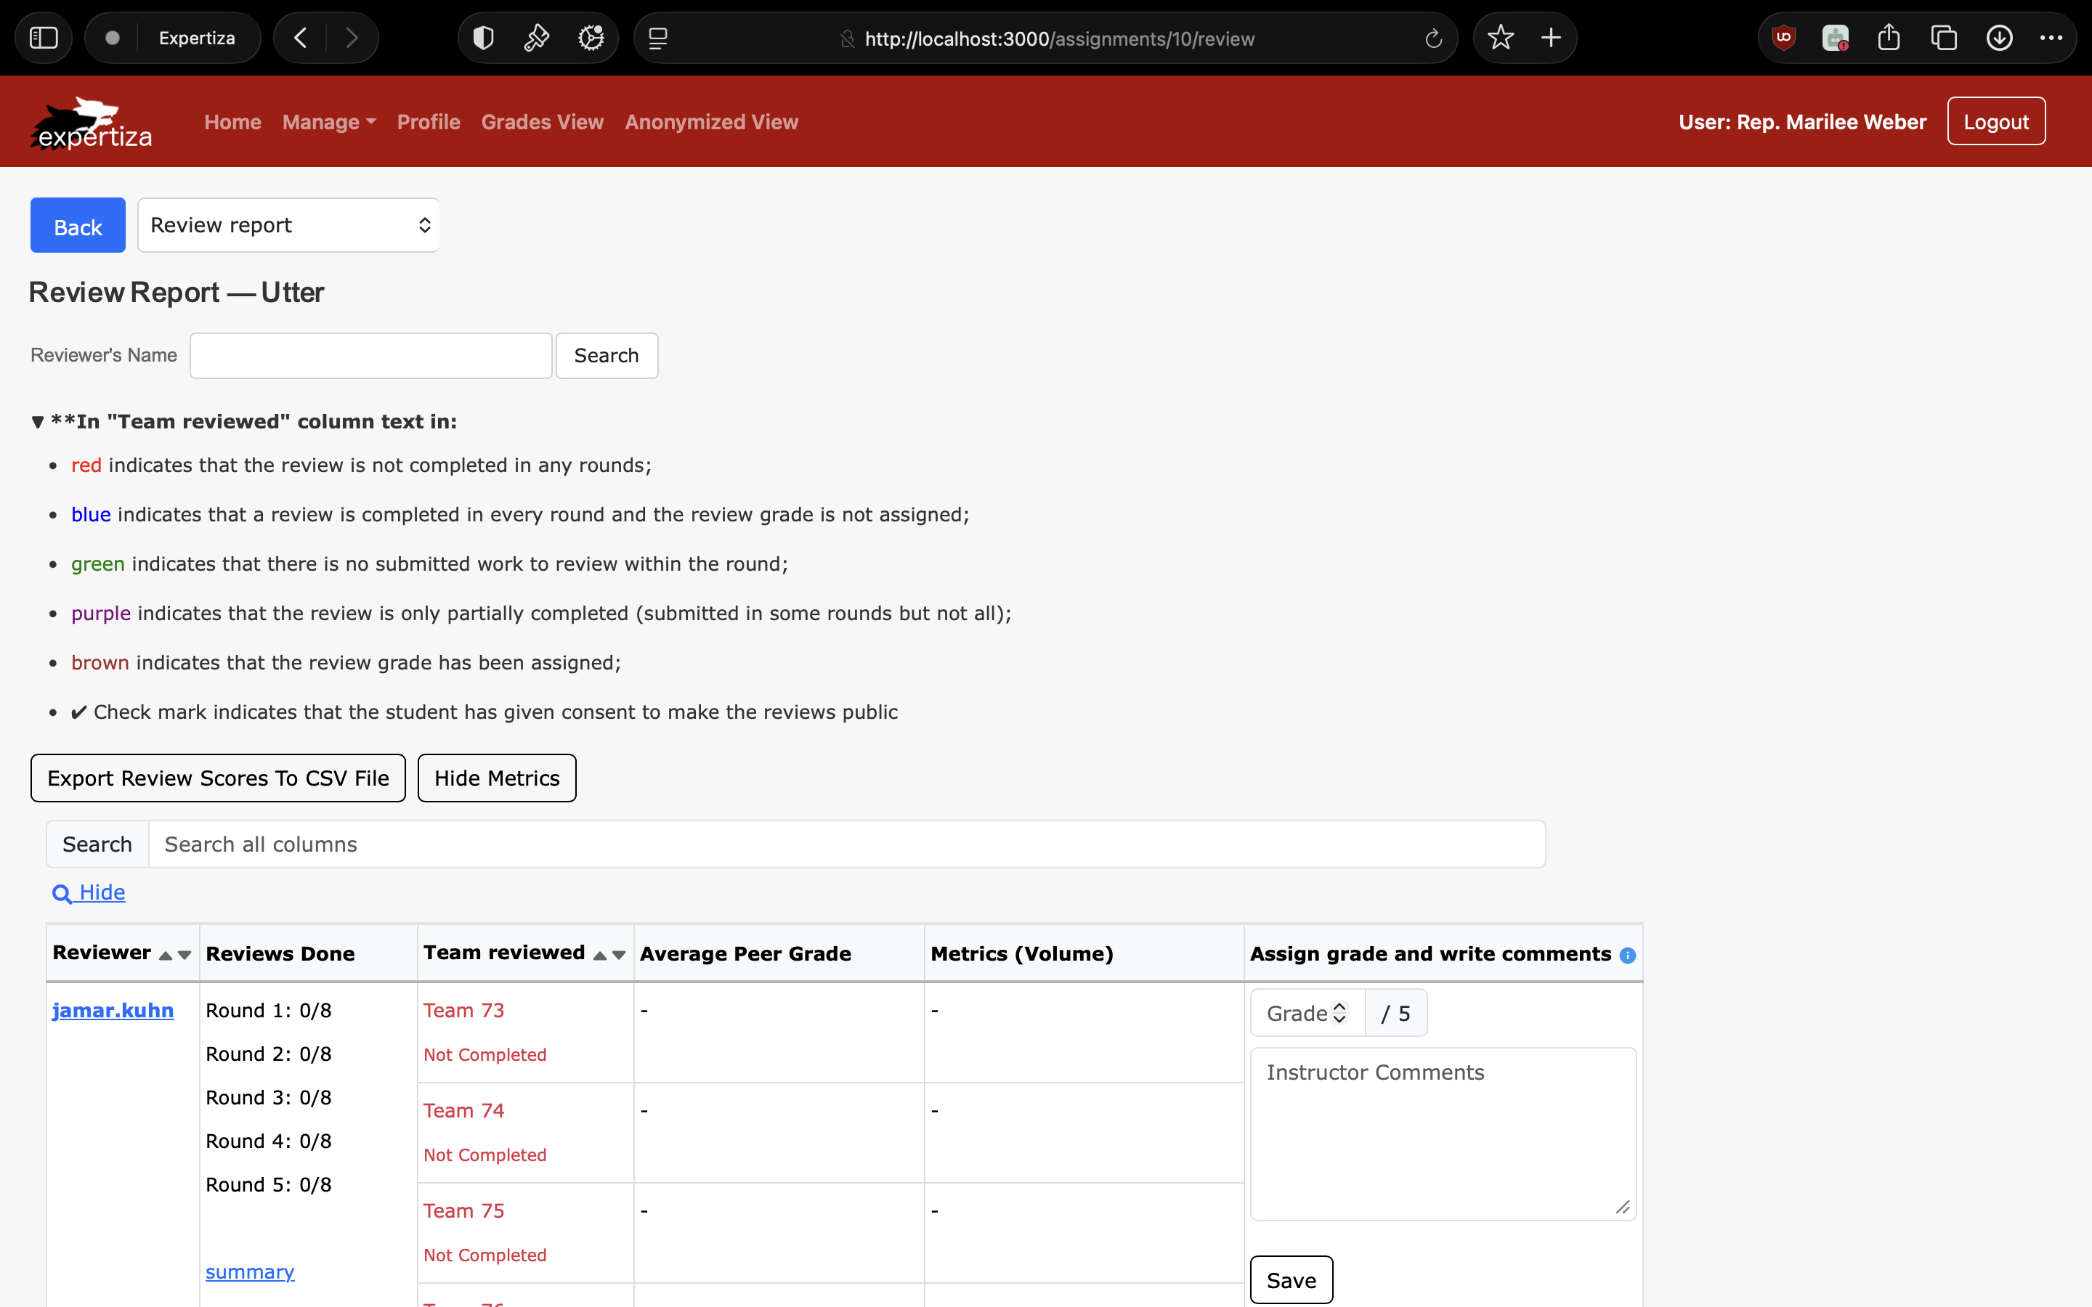Go to the Home nav item
The width and height of the screenshot is (2092, 1307).
pos(232,122)
